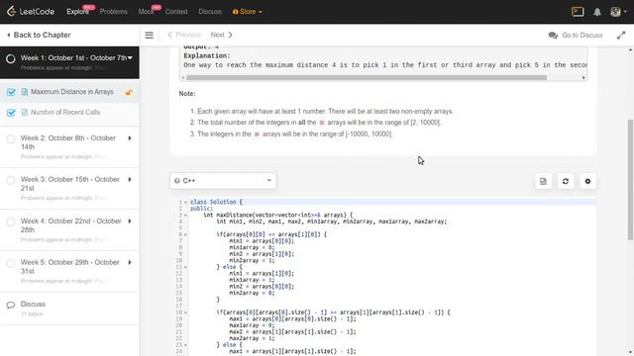Screen dimensions: 634x356
Task: Click the speech bubbles icon near Go to Discuss
Action: [x=553, y=36]
